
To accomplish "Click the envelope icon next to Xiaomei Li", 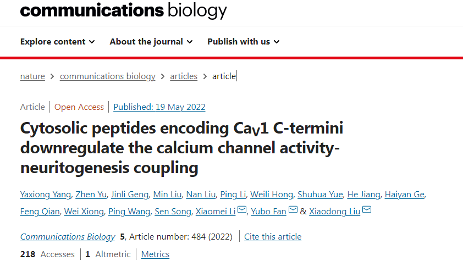I will point(242,210).
